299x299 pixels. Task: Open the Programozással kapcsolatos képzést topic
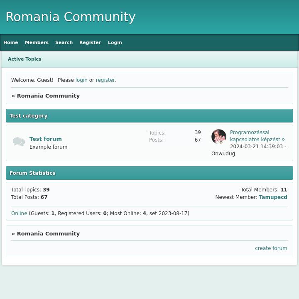pyautogui.click(x=255, y=136)
